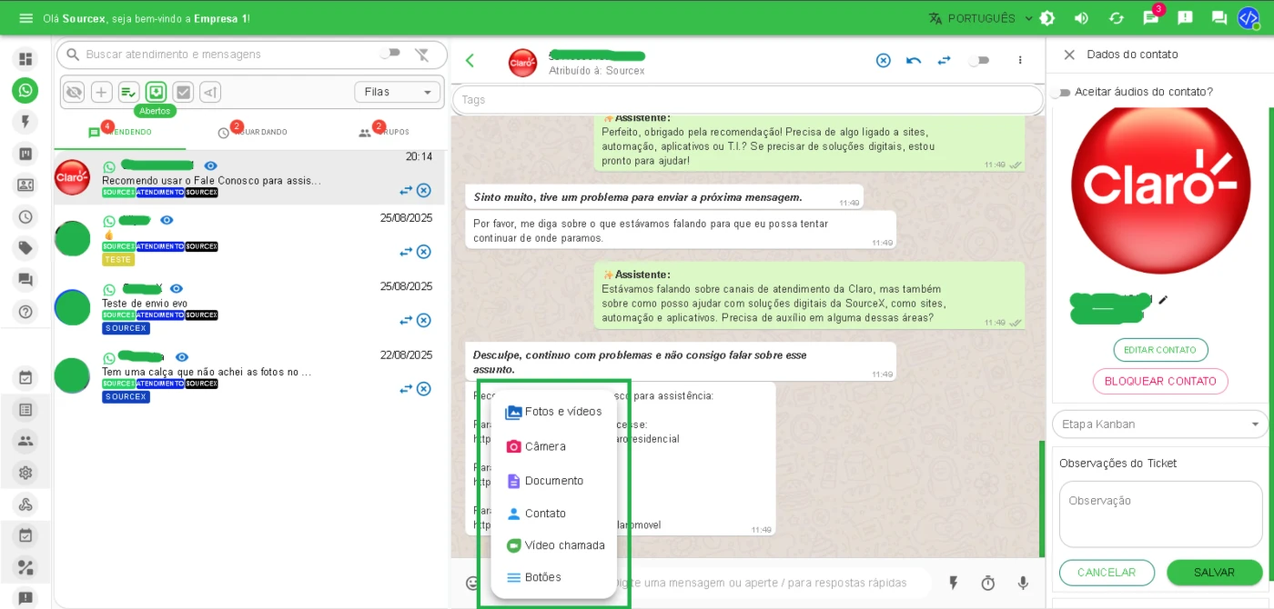Click eye icon on 'Tem uma calça' ticket
1274x609 pixels.
[x=182, y=357]
